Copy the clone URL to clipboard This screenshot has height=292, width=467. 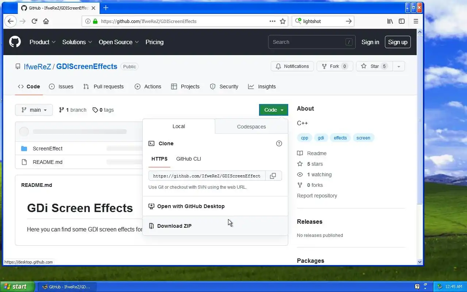coord(273,176)
